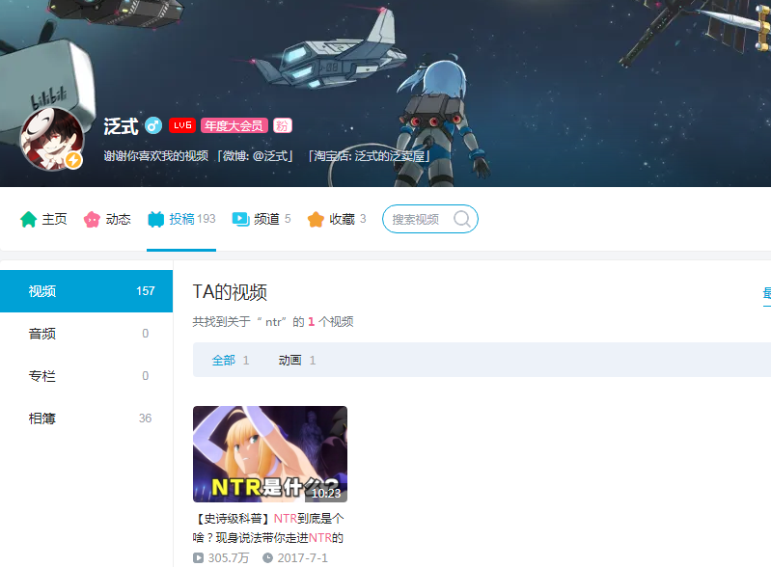This screenshot has height=567, width=771.
Task: Select 相簿 36 in the sidebar
Action: click(86, 418)
